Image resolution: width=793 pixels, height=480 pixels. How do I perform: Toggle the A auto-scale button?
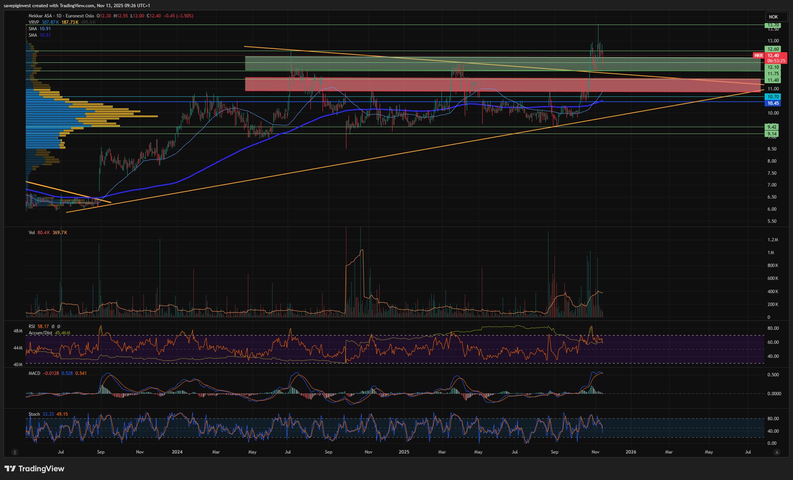point(777,452)
